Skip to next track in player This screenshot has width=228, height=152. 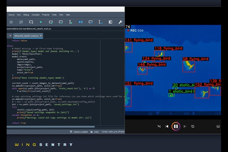(x=185, y=126)
